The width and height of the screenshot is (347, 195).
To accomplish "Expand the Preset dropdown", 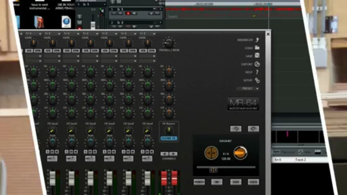I will (x=248, y=89).
